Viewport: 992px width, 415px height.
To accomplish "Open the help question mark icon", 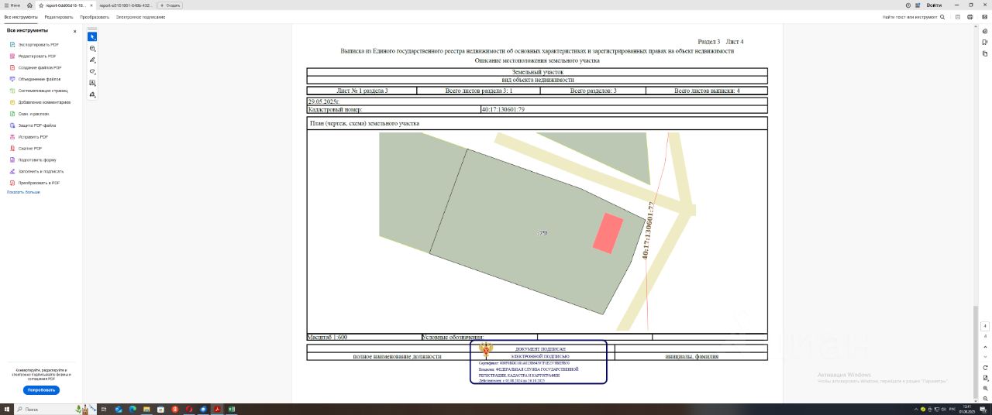I will point(908,5).
